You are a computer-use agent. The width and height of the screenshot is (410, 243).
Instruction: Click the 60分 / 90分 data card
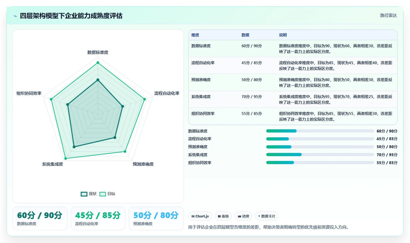point(40,218)
